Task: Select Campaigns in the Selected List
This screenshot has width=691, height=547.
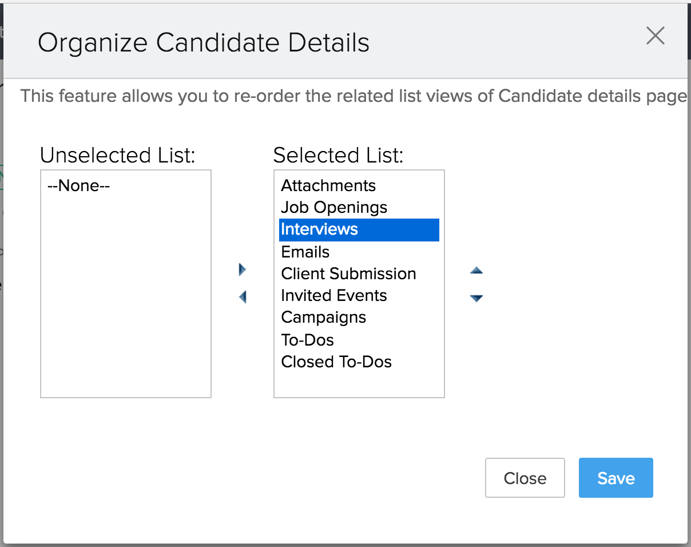Action: pos(359,317)
